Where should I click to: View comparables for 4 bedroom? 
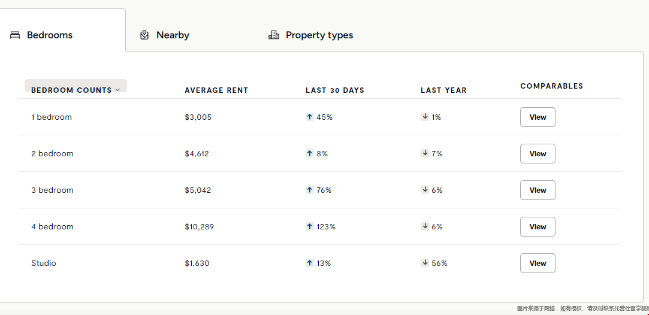pyautogui.click(x=538, y=227)
